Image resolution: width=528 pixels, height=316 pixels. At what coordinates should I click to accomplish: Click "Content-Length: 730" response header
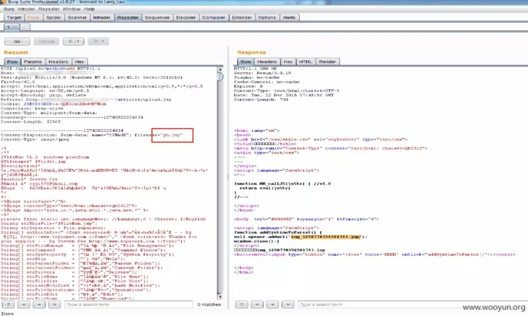[x=261, y=100]
